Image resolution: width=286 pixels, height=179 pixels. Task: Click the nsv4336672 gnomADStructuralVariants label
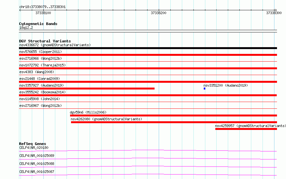point(55,45)
